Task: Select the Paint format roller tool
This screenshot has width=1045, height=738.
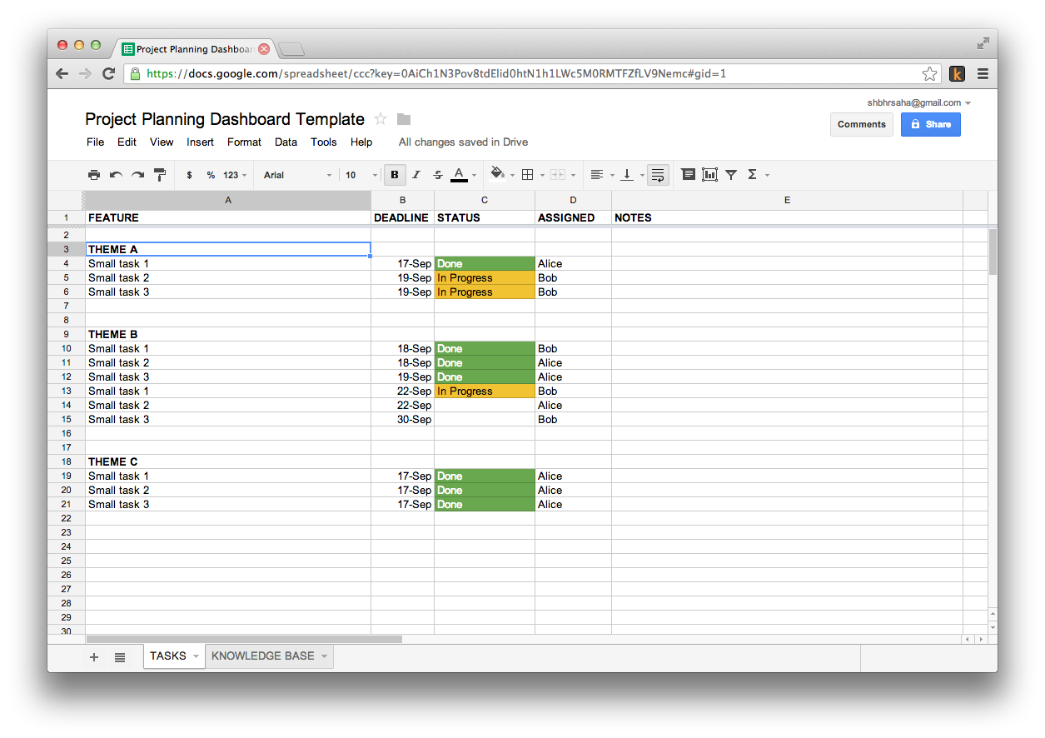Action: pos(160,175)
